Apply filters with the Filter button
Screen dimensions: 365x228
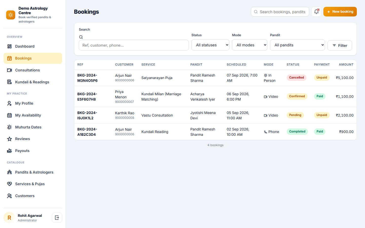pos(340,46)
